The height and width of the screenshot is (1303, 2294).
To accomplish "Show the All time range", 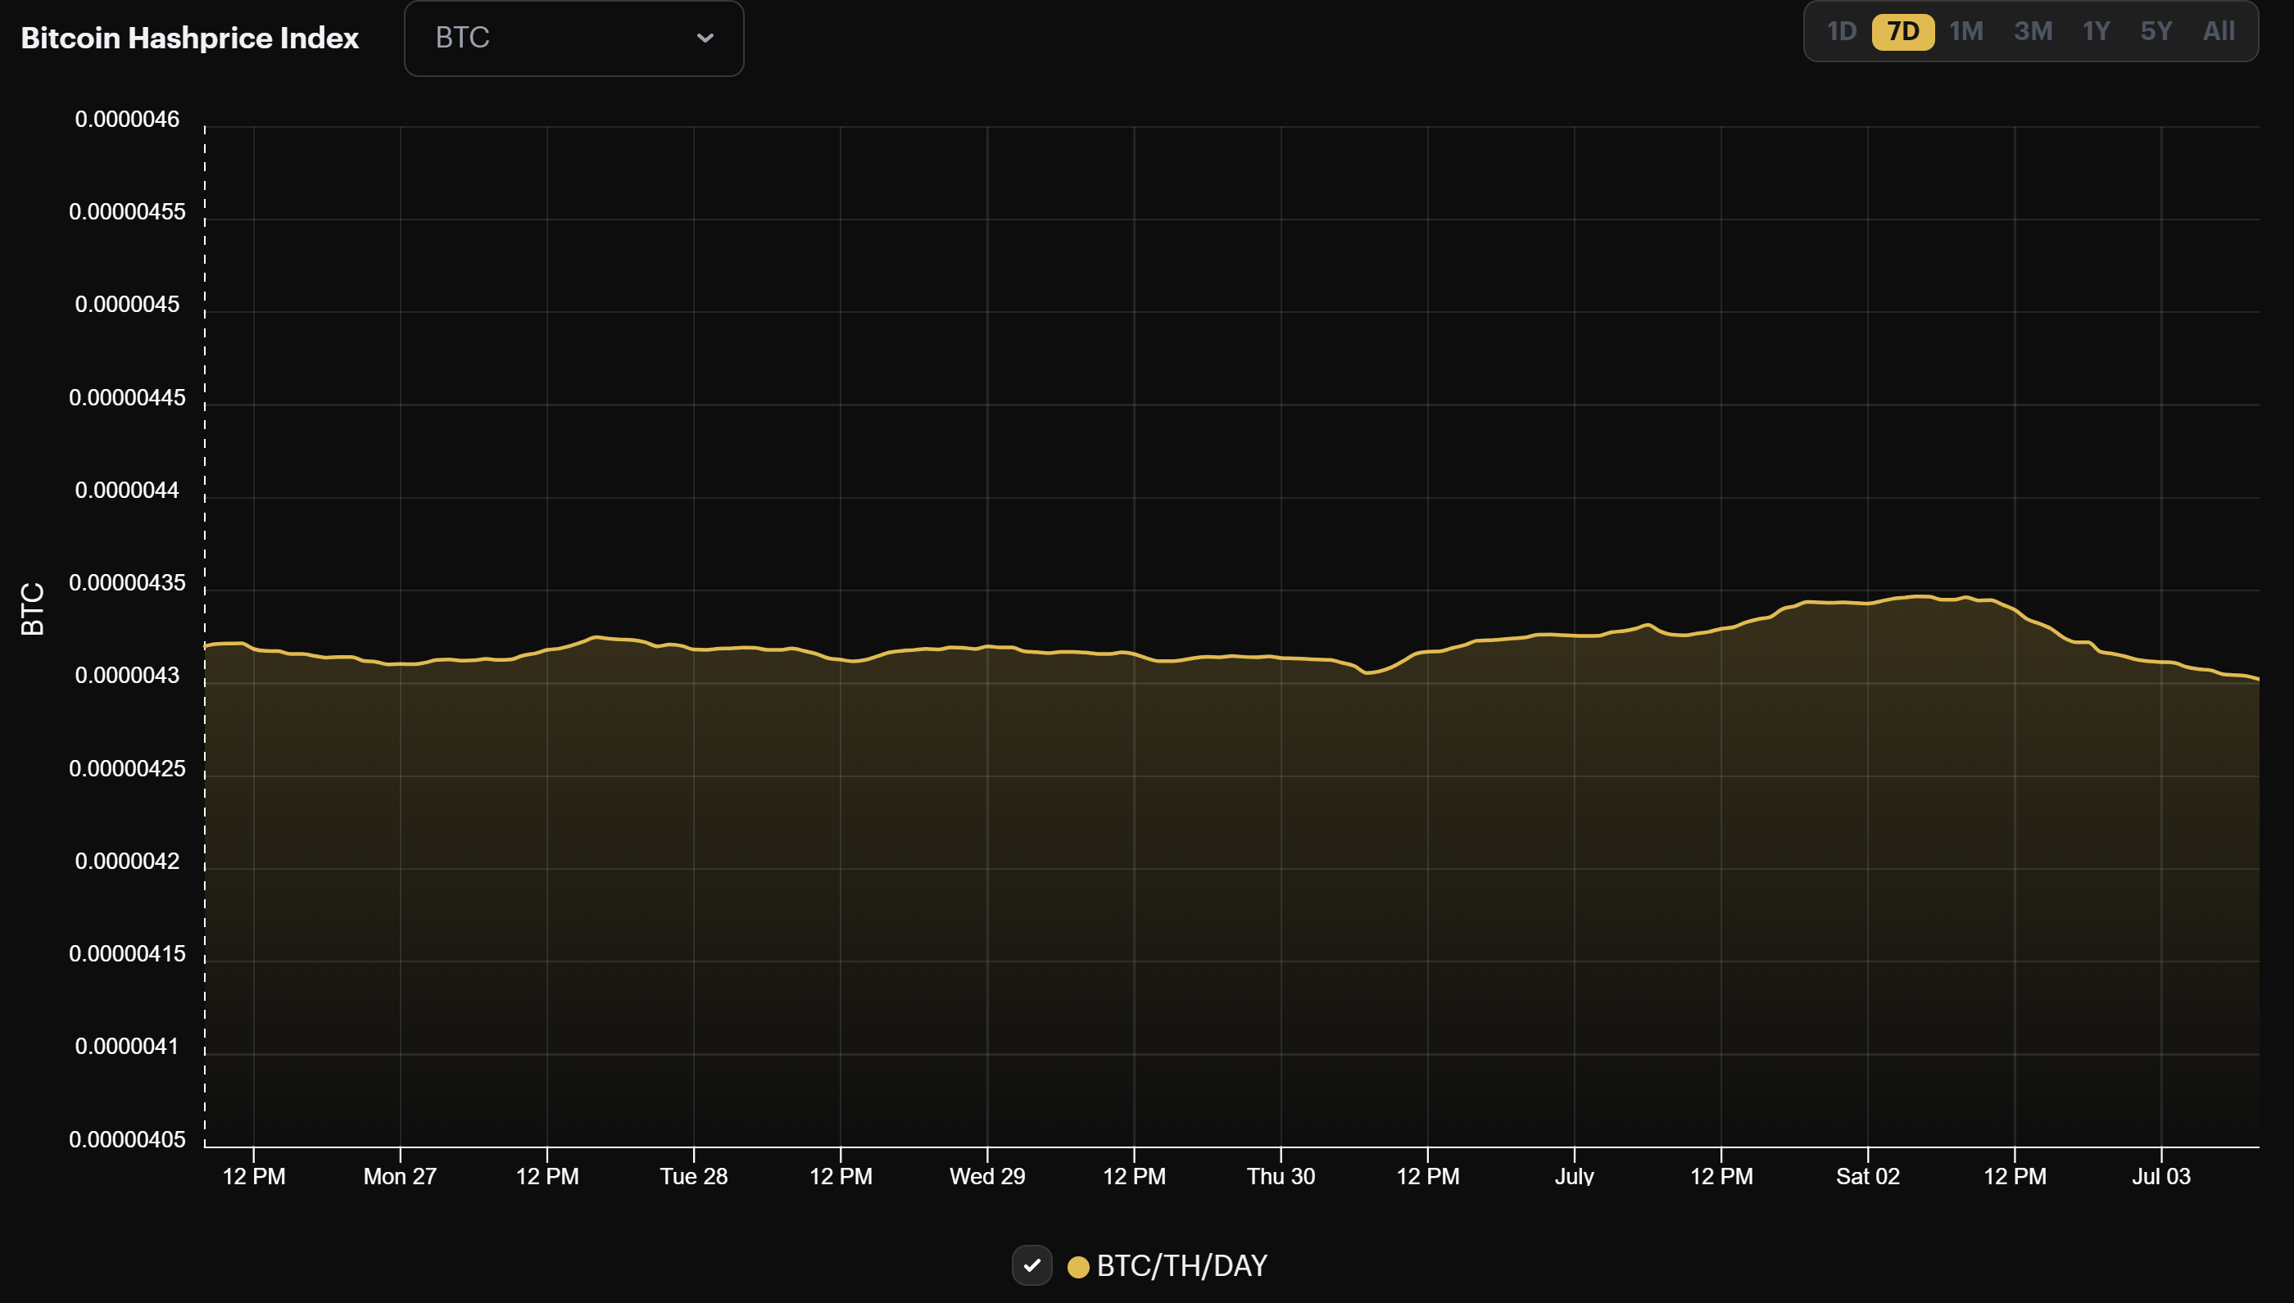I will pyautogui.click(x=2219, y=31).
